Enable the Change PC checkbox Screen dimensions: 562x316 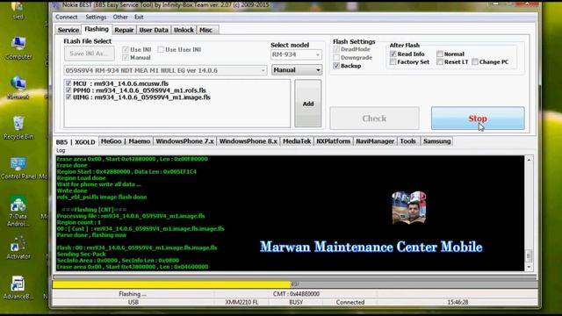475,61
